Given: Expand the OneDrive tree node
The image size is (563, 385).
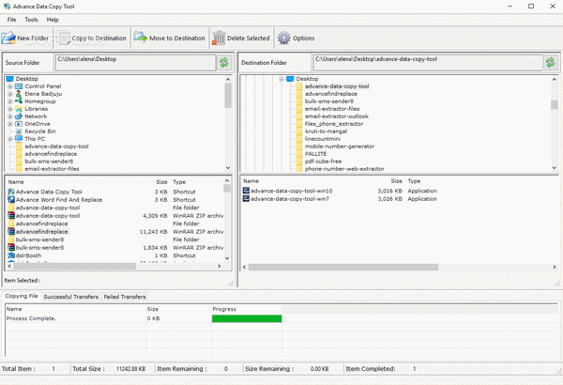Looking at the screenshot, I should point(10,124).
